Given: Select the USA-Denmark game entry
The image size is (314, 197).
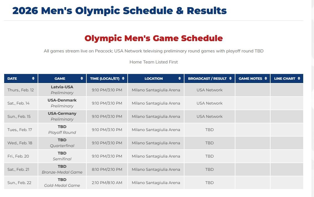Looking at the screenshot, I should tap(62, 100).
